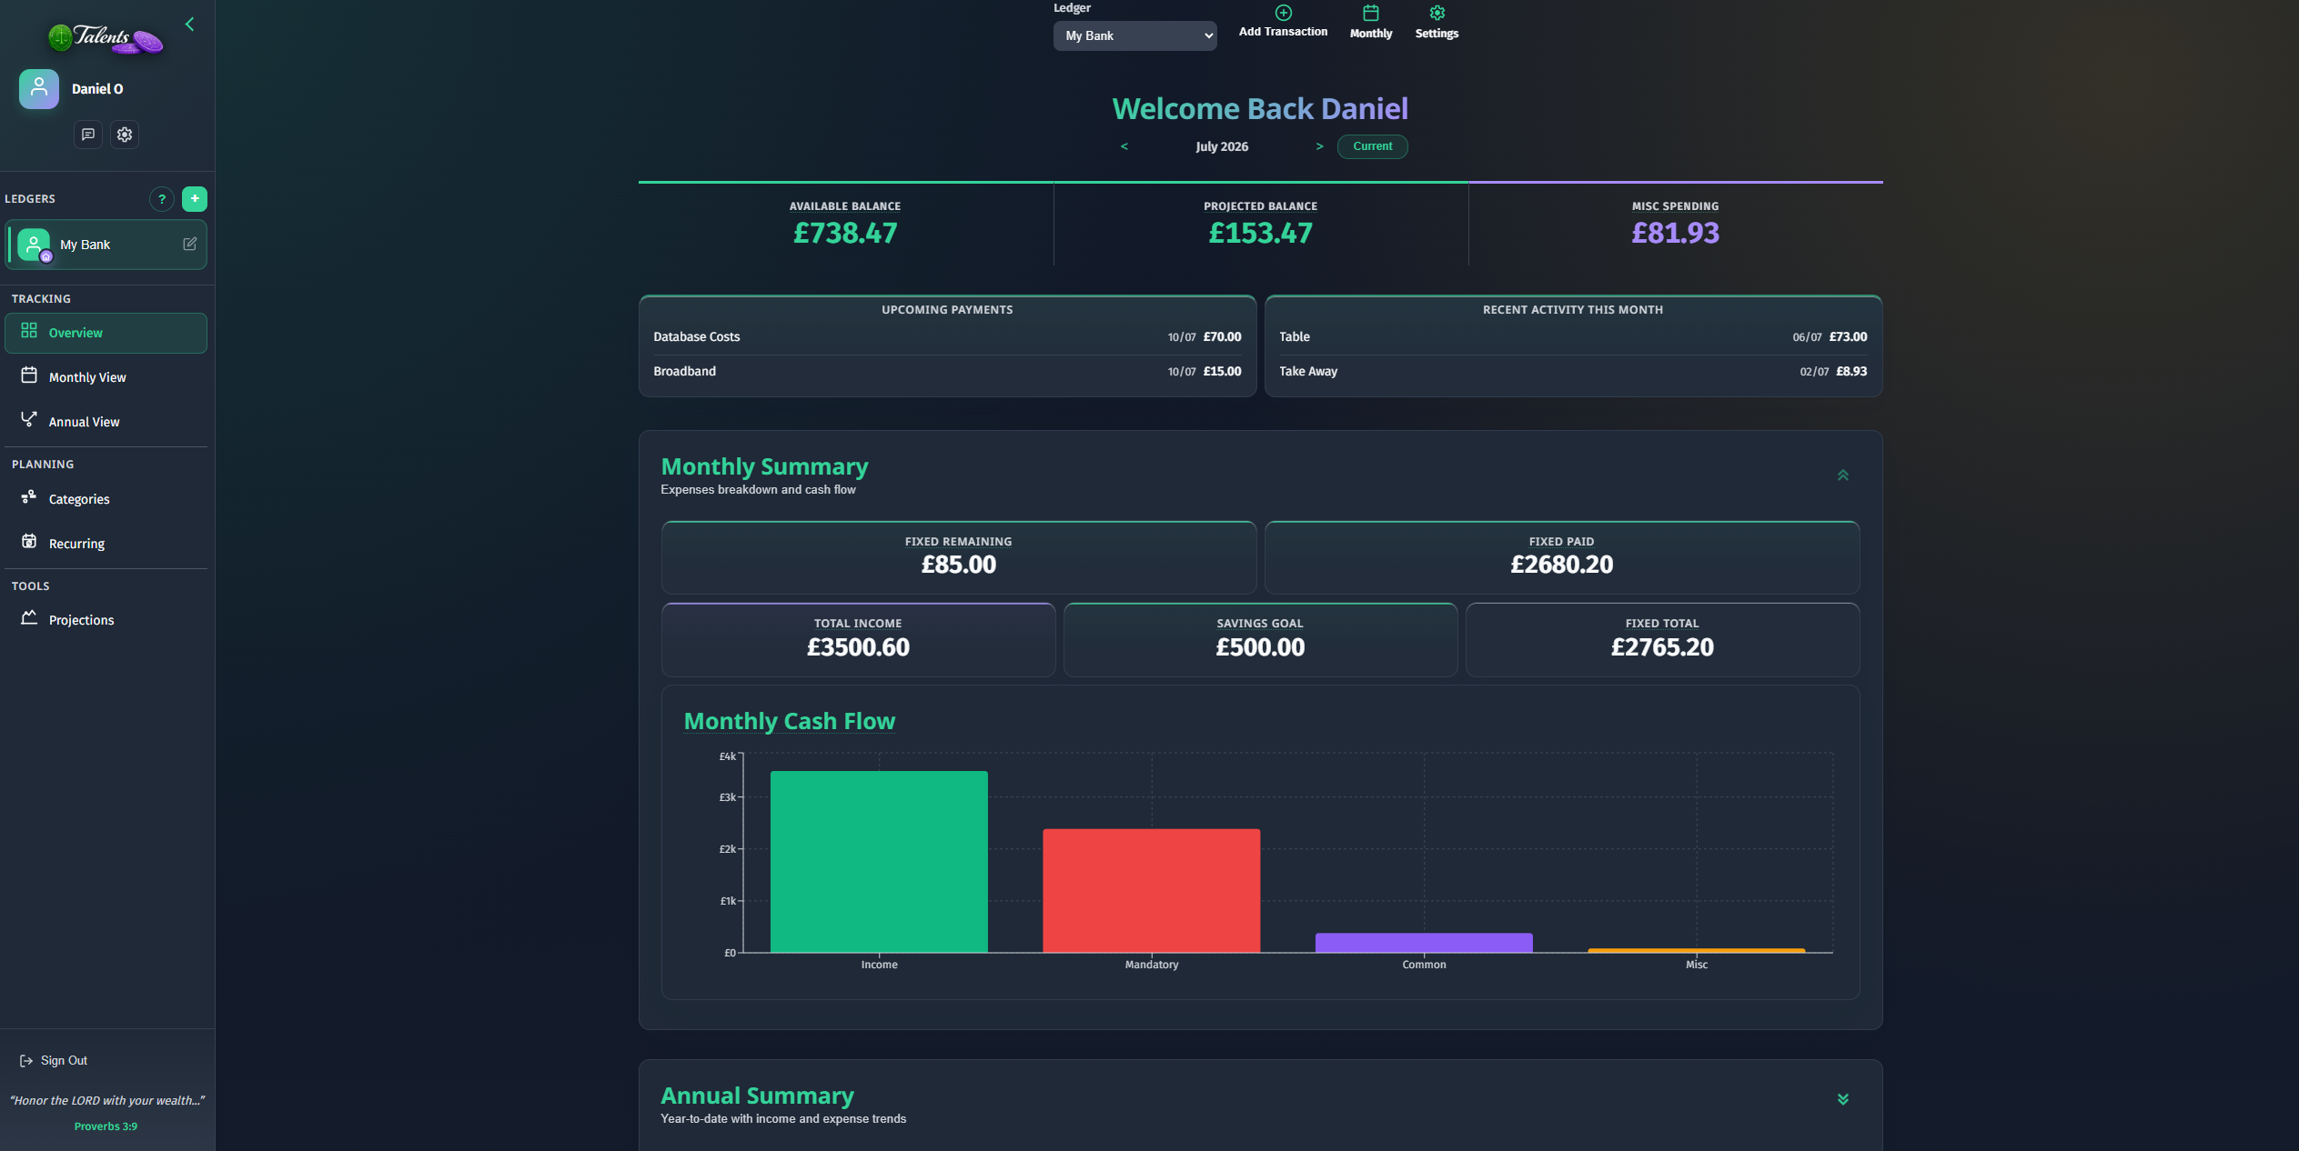Viewport: 2299px width, 1151px height.
Task: Click the Monthly calendar icon in top bar
Action: (1371, 13)
